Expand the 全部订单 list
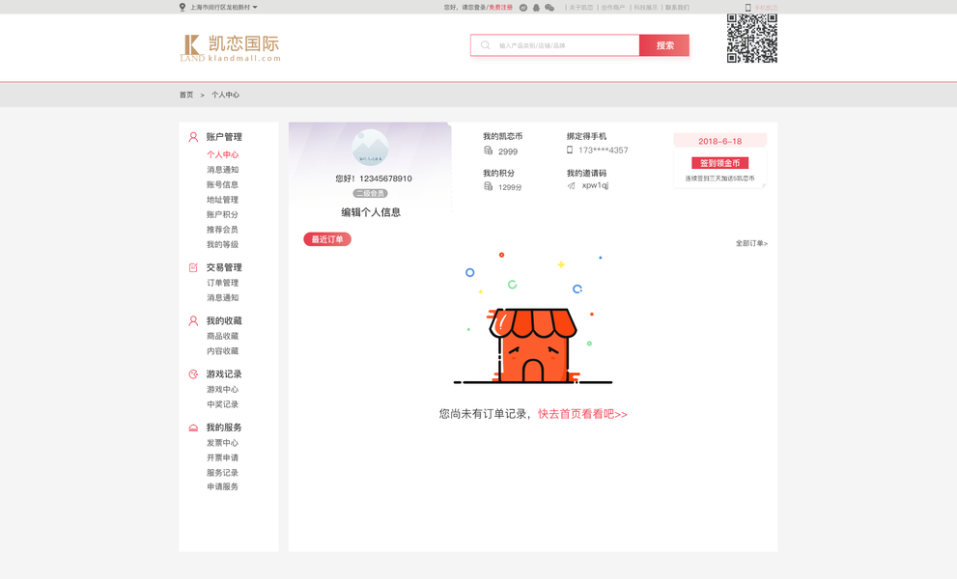The height and width of the screenshot is (579, 957). point(750,243)
